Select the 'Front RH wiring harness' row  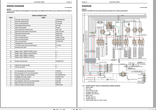click(x=39, y=22)
